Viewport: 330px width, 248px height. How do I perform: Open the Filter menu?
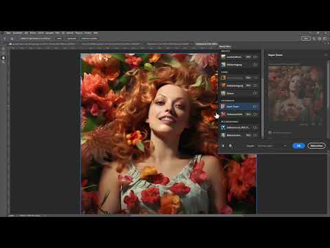pyautogui.click(x=57, y=33)
